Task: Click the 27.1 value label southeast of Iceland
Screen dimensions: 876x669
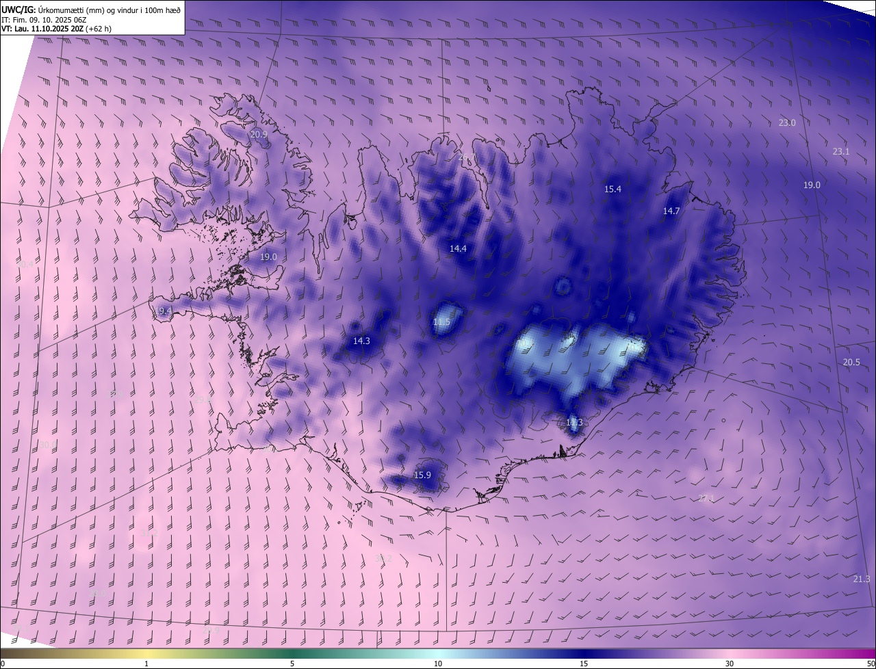Action: (706, 499)
